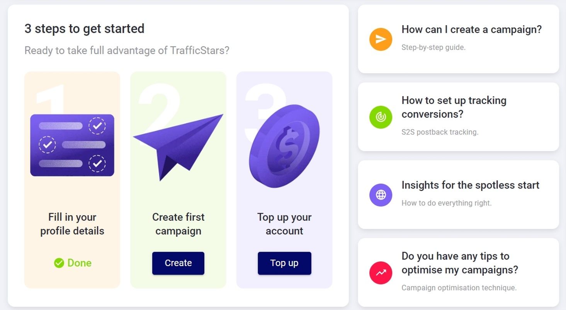
Task: Click the purple paper plane illustration
Action: pos(178,147)
